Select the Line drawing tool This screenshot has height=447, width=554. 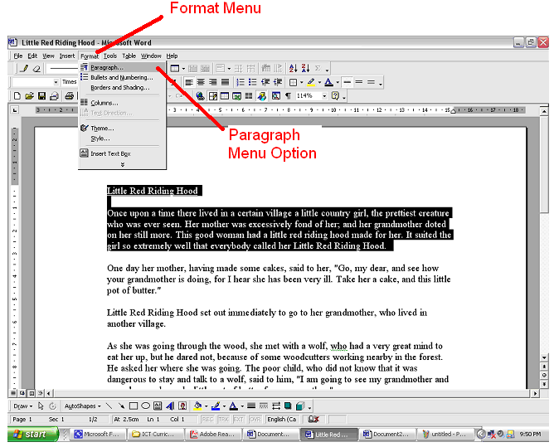[109, 406]
